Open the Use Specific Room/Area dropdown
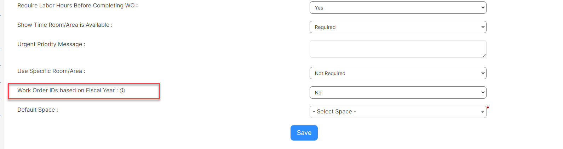This screenshot has height=149, width=563. coord(398,73)
